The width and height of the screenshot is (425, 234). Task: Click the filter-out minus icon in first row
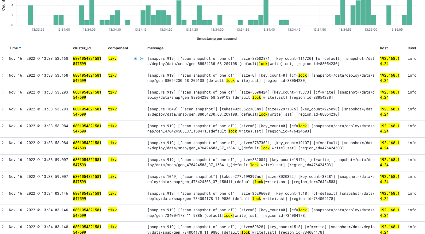coord(141,58)
